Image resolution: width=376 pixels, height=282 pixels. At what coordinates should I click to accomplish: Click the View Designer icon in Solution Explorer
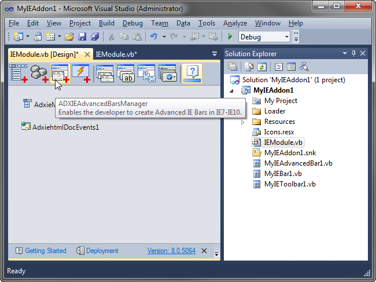point(291,67)
